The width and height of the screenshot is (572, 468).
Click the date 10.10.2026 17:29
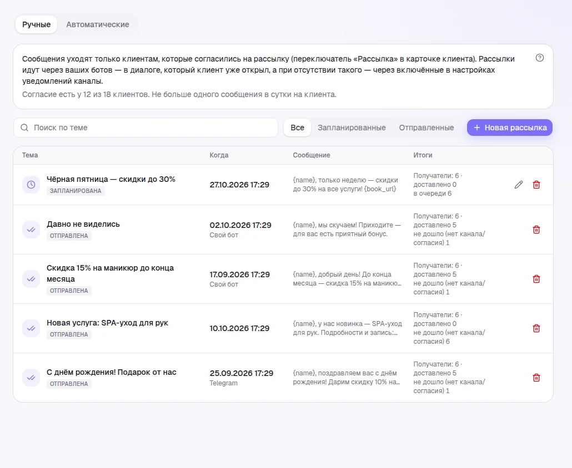tap(239, 328)
